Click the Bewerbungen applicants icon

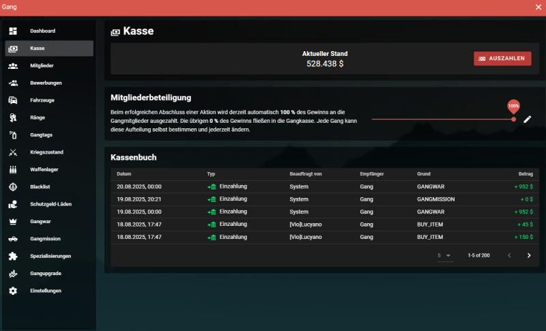[x=13, y=83]
